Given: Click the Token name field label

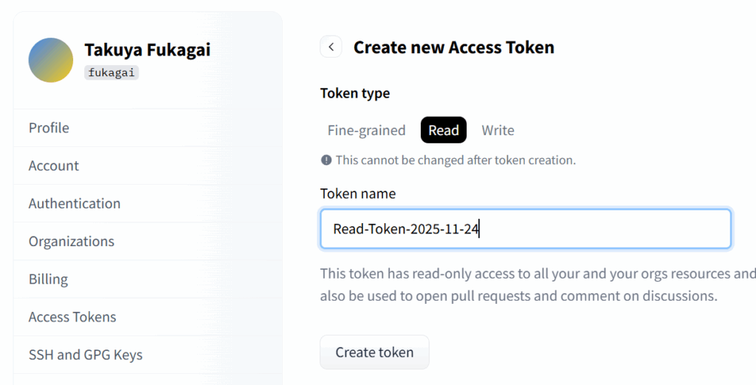Looking at the screenshot, I should pos(358,194).
